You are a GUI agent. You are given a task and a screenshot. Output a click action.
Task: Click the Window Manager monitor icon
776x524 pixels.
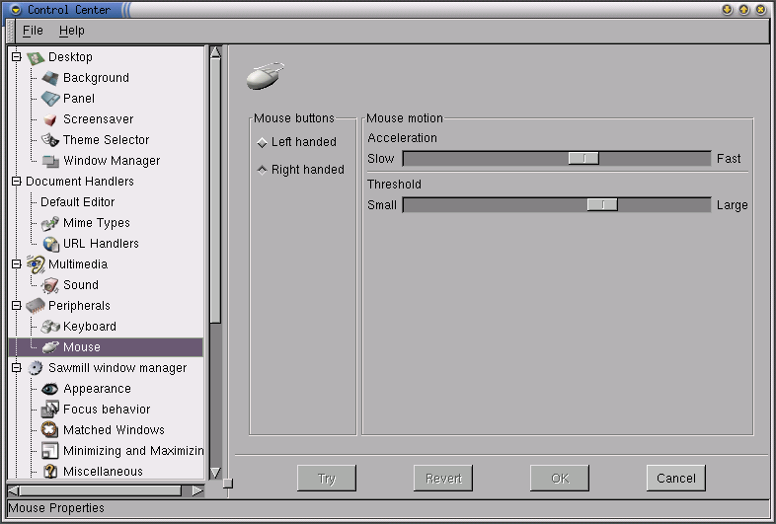[50, 161]
